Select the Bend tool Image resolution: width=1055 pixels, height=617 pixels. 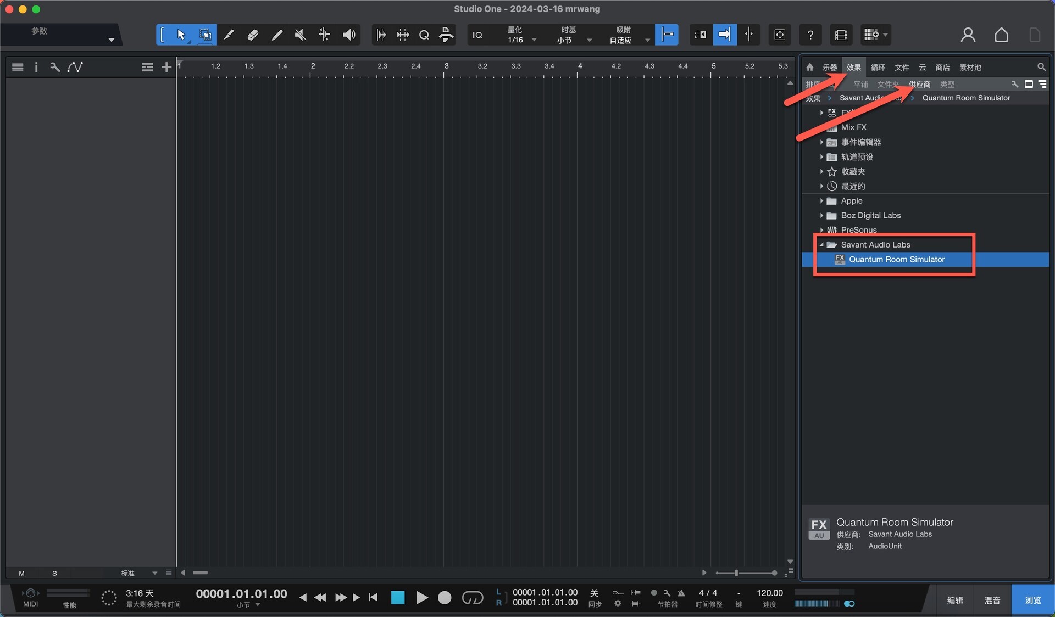pos(325,35)
